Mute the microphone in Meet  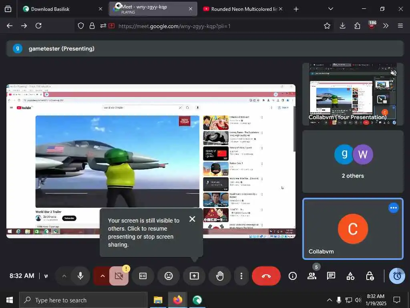click(80, 276)
